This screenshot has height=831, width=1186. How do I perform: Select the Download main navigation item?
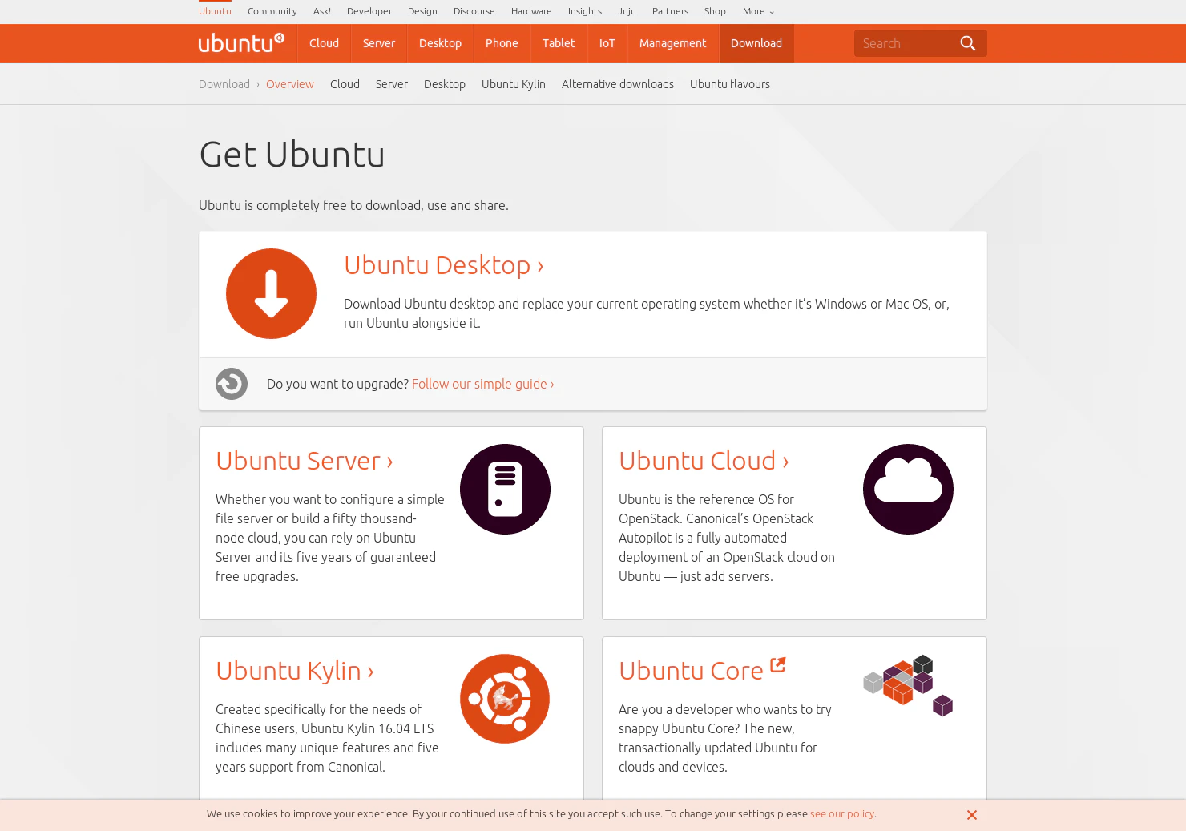coord(756,43)
